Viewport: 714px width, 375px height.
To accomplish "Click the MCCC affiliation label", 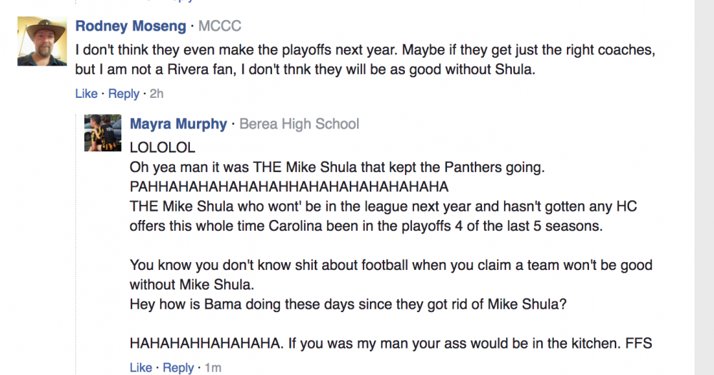I will click(219, 26).
